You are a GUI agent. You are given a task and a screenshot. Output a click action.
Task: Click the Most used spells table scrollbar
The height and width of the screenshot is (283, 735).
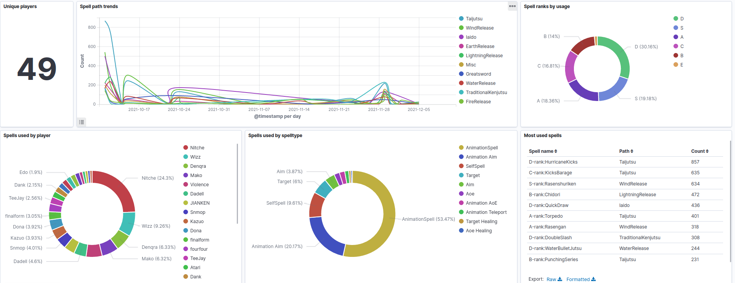tap(730, 201)
